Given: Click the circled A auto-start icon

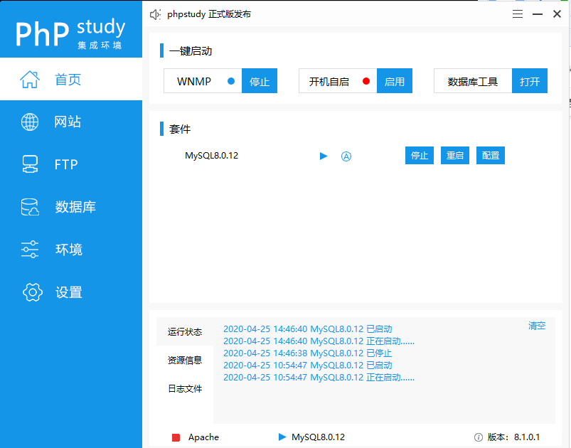Looking at the screenshot, I should (x=346, y=156).
